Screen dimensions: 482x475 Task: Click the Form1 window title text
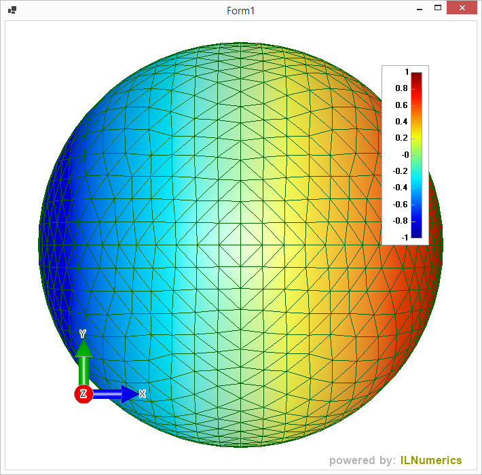241,11
